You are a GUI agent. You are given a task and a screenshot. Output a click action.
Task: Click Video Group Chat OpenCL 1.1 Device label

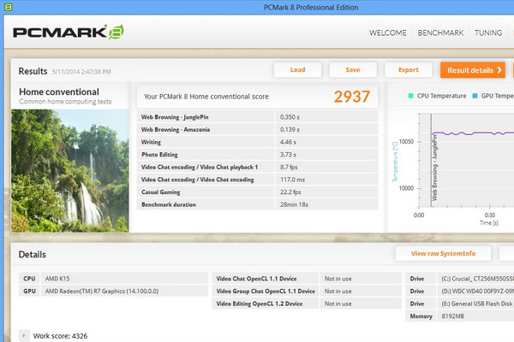coord(266,291)
